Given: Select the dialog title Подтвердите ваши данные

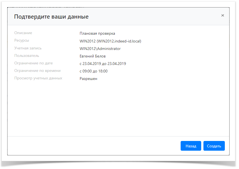Looking at the screenshot, I should tap(51, 16).
